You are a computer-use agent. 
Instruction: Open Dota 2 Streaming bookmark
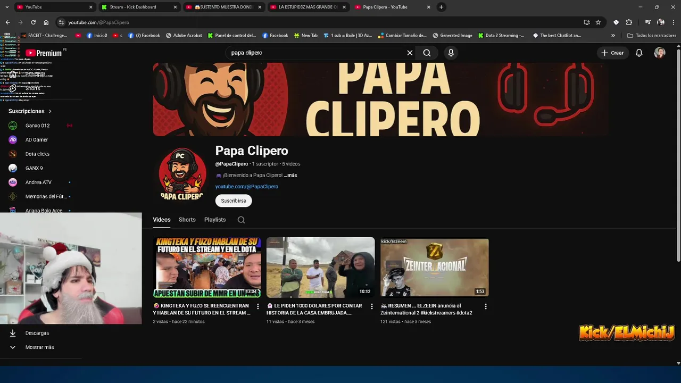click(x=501, y=36)
